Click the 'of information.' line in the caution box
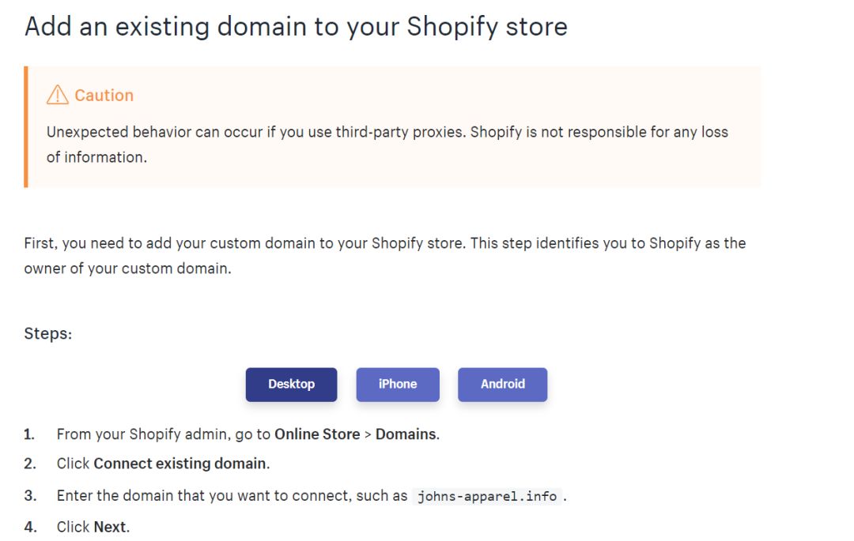The image size is (854, 541). pyautogui.click(x=96, y=157)
